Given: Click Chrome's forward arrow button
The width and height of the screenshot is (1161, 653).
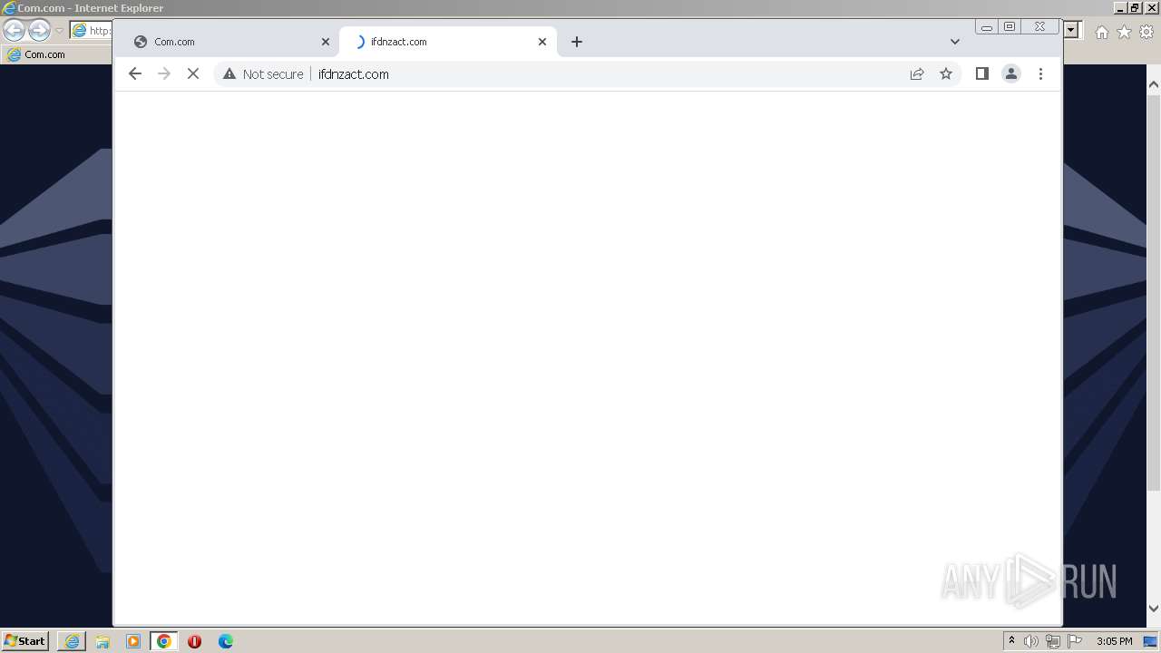Looking at the screenshot, I should [x=164, y=74].
